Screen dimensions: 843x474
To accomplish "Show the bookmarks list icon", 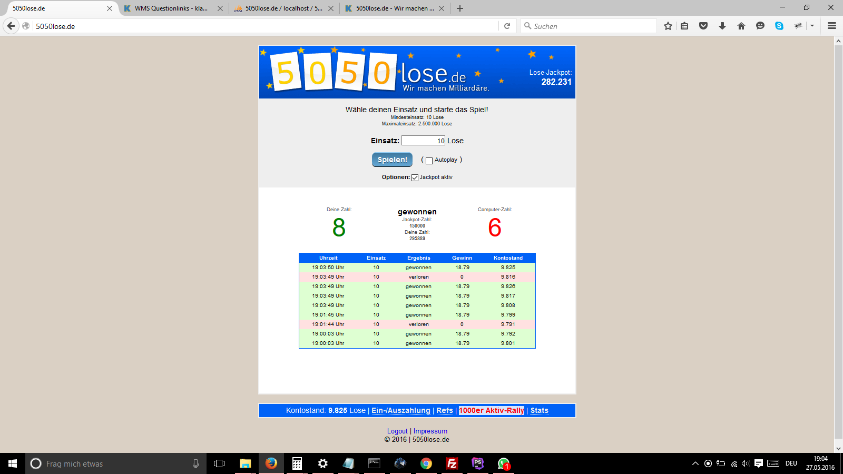I will point(684,26).
